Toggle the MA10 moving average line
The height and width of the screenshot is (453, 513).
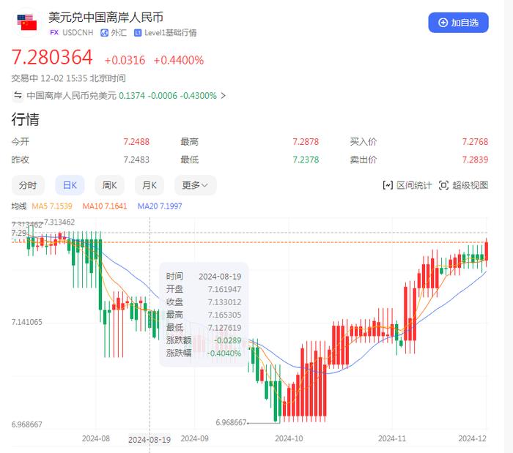pyautogui.click(x=105, y=206)
